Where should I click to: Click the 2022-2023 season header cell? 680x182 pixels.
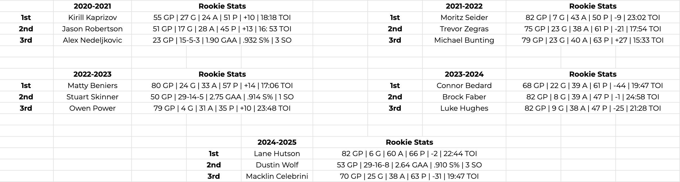(x=93, y=74)
